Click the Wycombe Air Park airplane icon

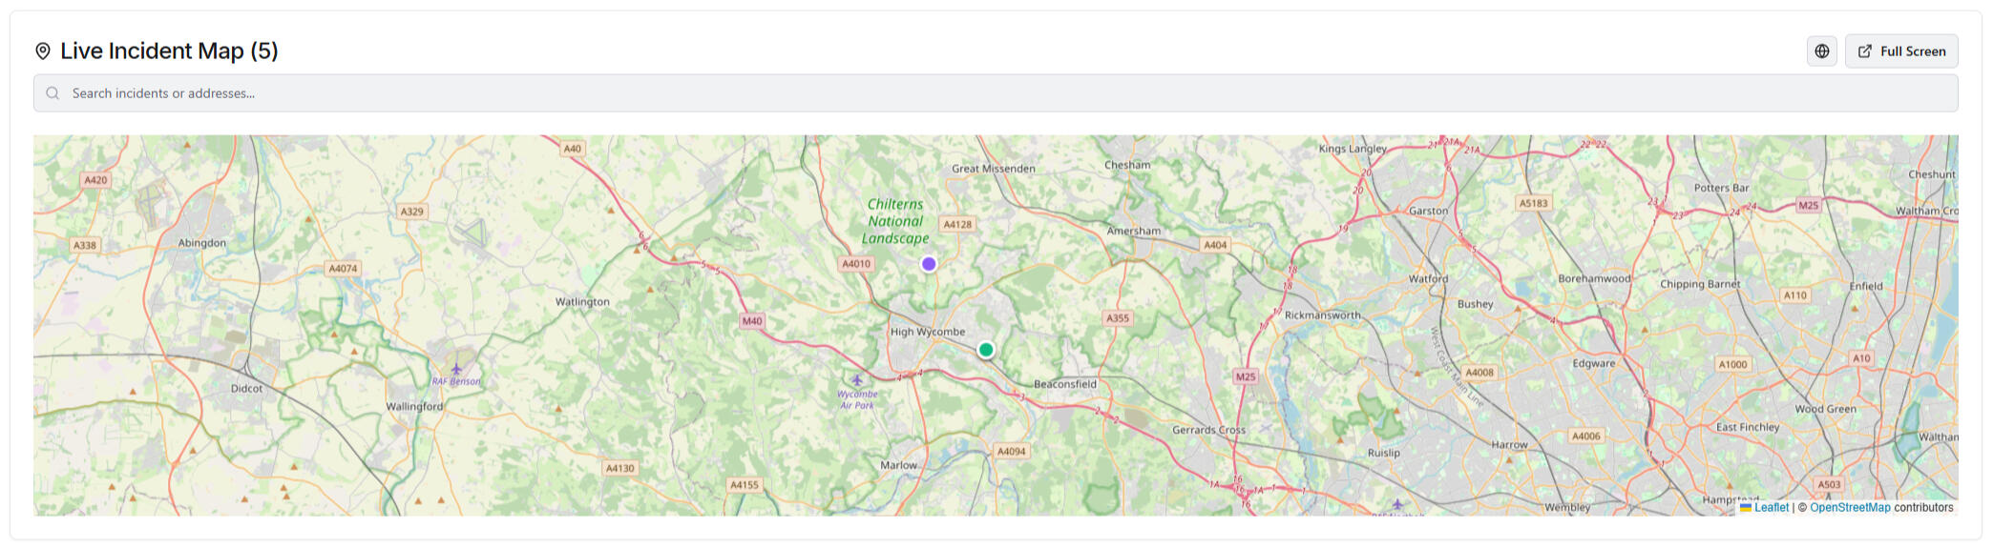pyautogui.click(x=856, y=380)
